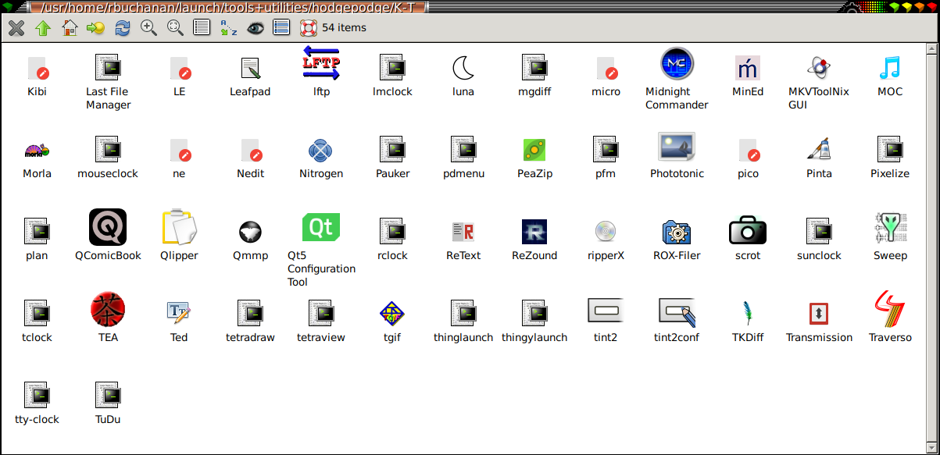Select the pdmenu item
Image resolution: width=940 pixels, height=455 pixels.
(463, 150)
